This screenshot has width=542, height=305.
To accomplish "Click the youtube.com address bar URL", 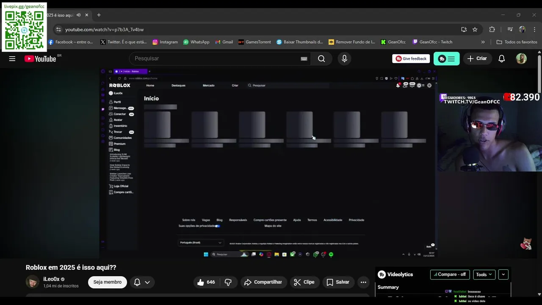I will point(105,30).
